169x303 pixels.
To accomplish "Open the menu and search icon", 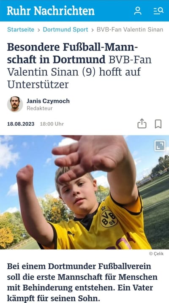I will coord(158,11).
